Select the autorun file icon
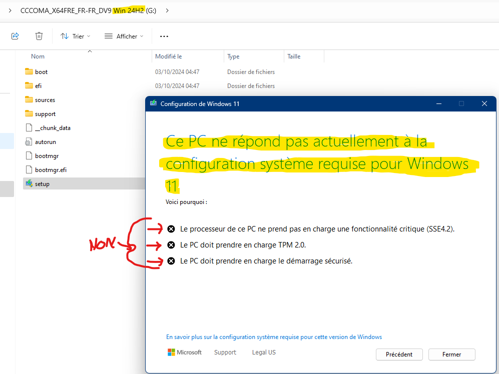 pos(29,141)
